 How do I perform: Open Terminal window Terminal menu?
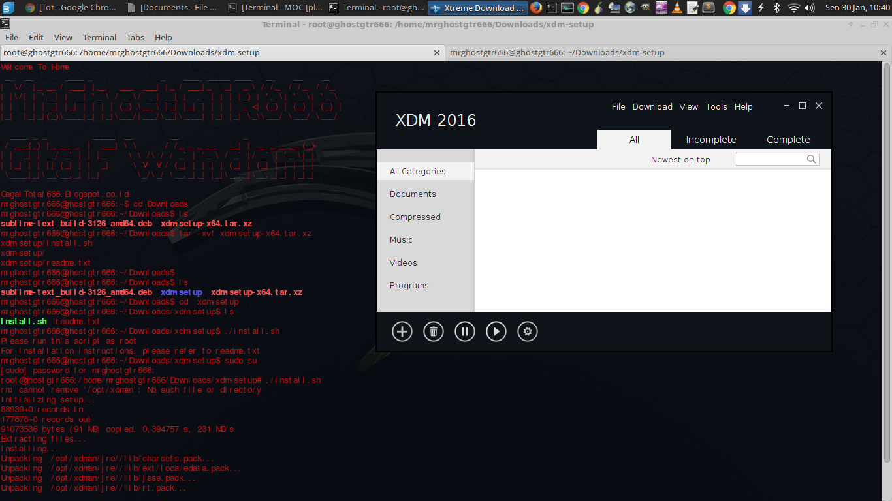[x=99, y=37]
